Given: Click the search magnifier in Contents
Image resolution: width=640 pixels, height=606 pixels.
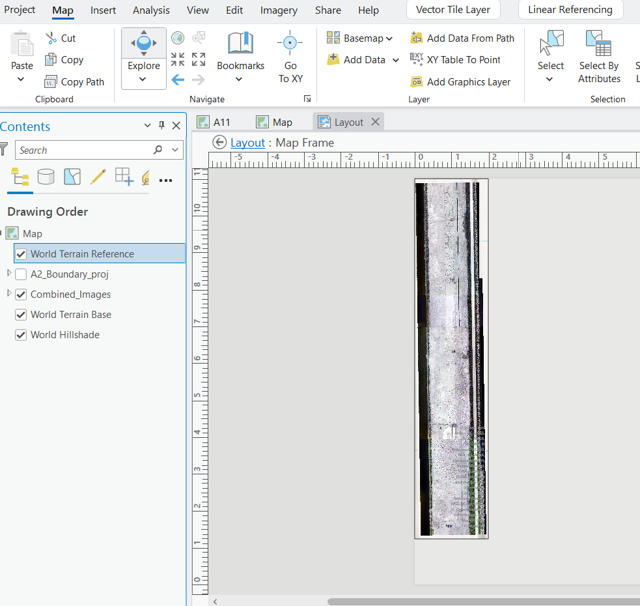Looking at the screenshot, I should pos(158,150).
